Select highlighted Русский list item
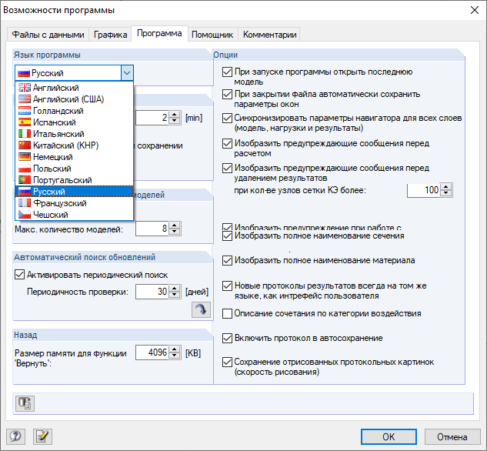The height and width of the screenshot is (451, 487). [75, 192]
